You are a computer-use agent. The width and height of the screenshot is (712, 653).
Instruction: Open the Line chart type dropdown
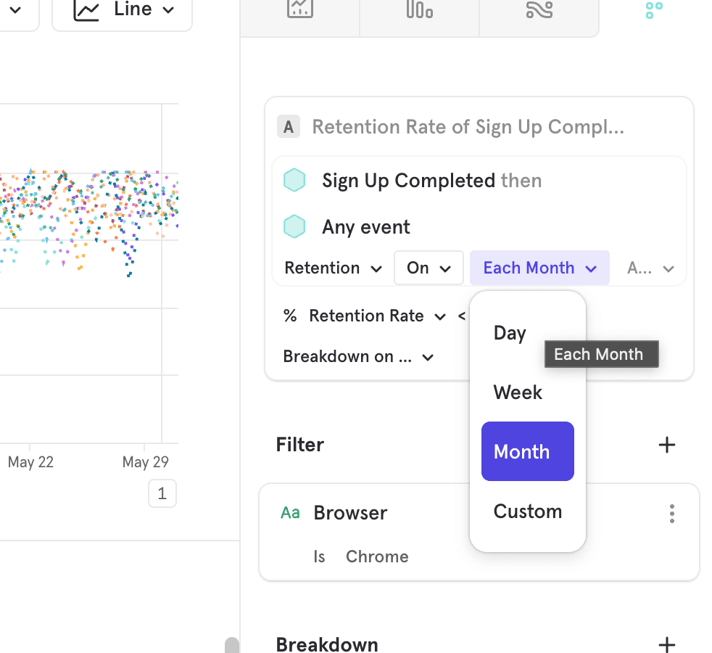123,11
